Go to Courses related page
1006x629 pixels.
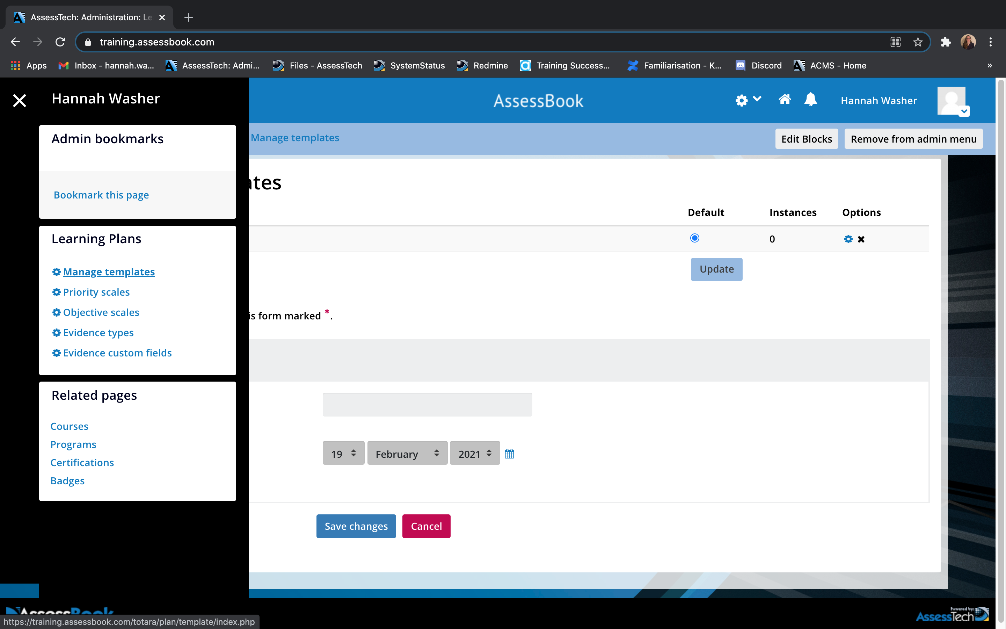click(70, 426)
